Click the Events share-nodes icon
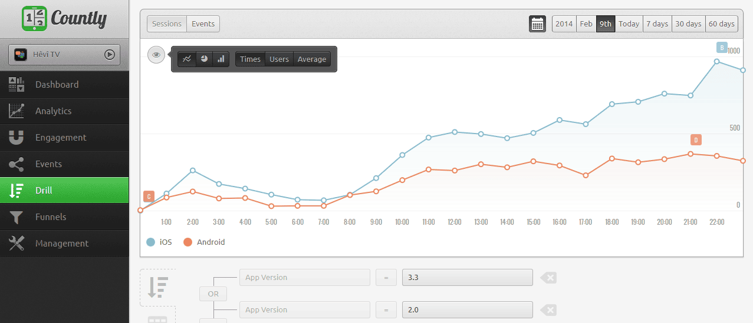 click(x=17, y=164)
